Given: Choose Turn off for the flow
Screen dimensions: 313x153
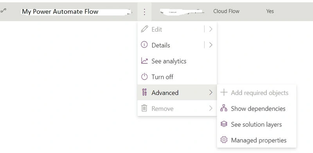Looking at the screenshot, I should (x=177, y=77).
